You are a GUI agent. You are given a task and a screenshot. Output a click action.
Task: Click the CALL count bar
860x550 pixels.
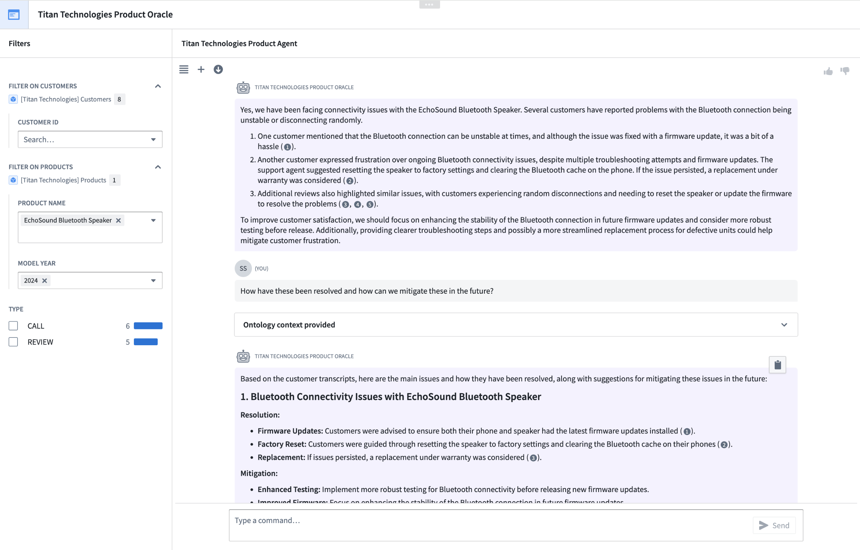coord(148,326)
